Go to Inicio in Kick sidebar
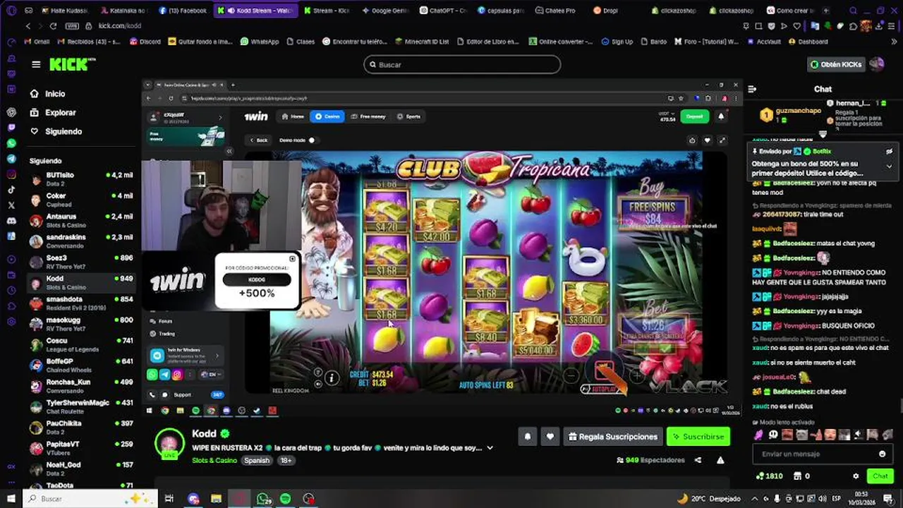903x508 pixels. [48, 93]
